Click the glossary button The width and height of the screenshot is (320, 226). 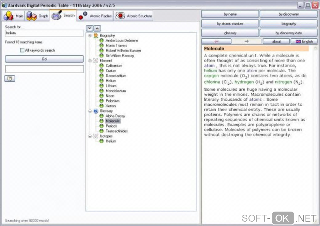coord(230,33)
